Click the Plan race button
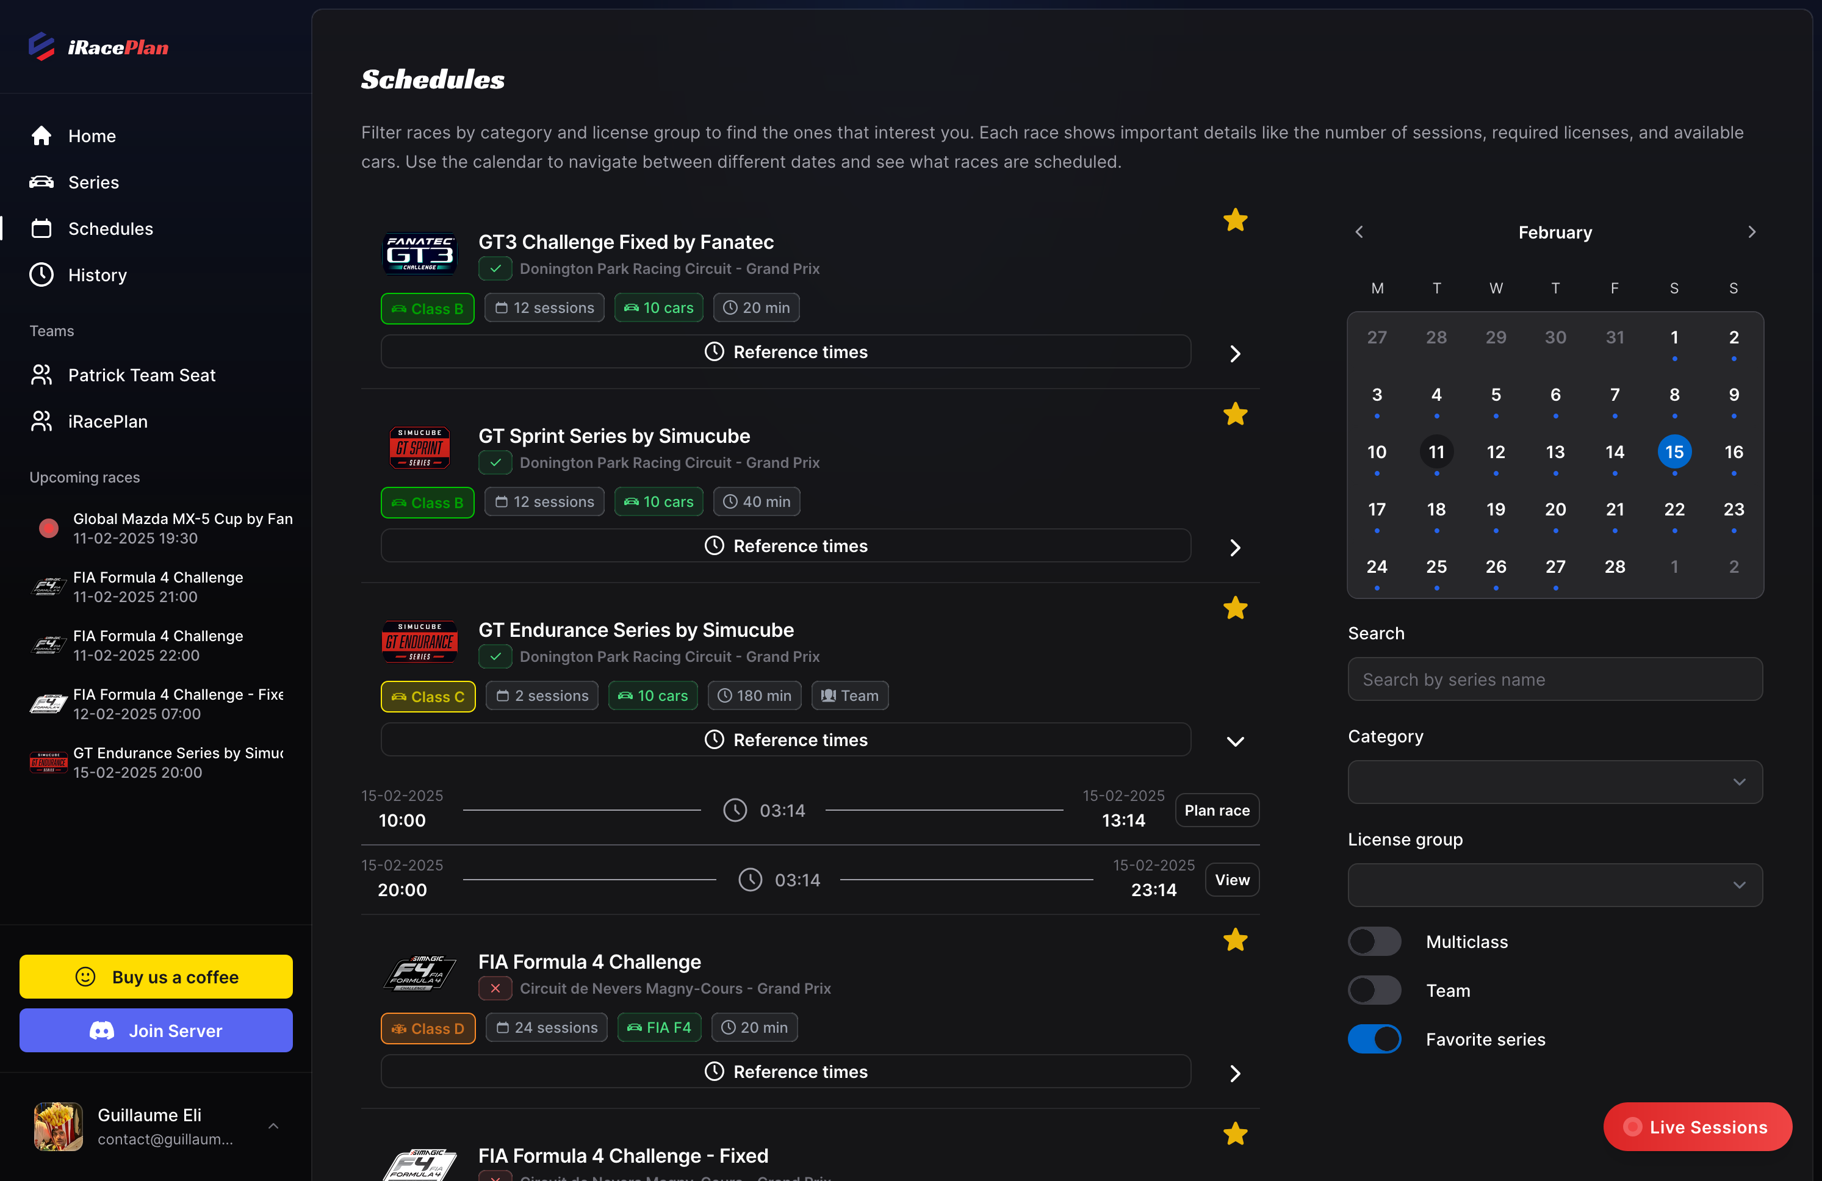 coord(1217,809)
